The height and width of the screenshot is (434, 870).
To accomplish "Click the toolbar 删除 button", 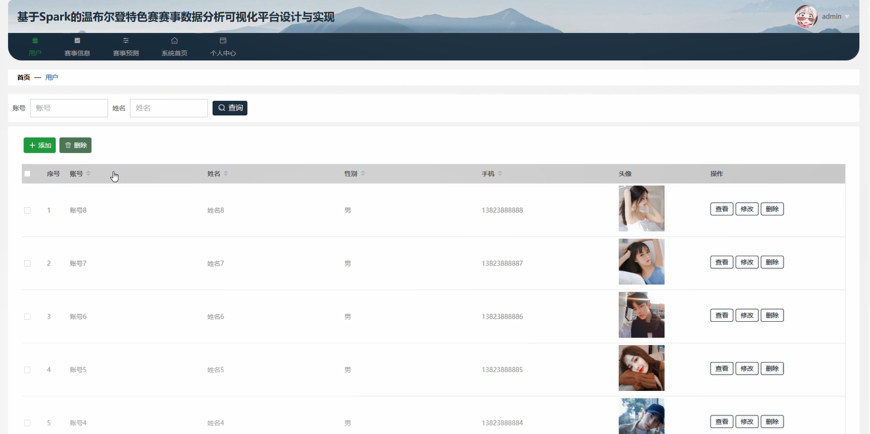I will pyautogui.click(x=75, y=145).
